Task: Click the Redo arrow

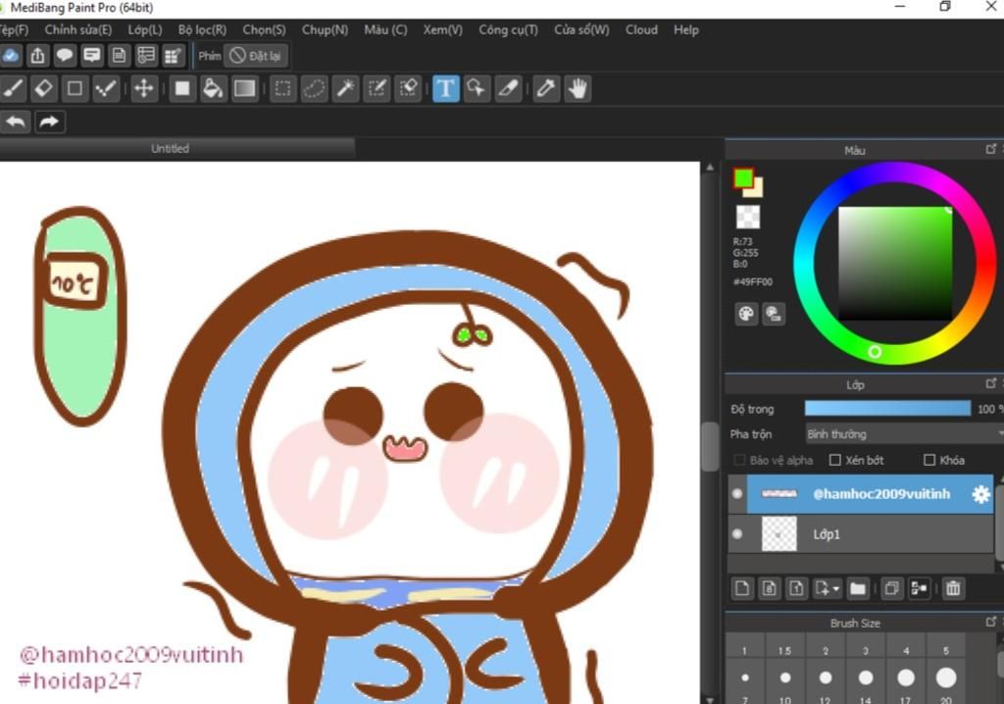Action: pyautogui.click(x=49, y=122)
